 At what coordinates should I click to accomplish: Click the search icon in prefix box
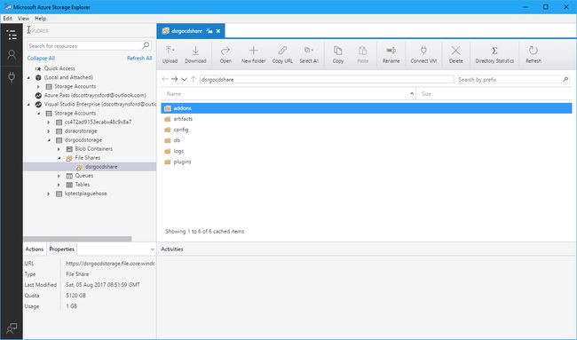click(x=565, y=79)
